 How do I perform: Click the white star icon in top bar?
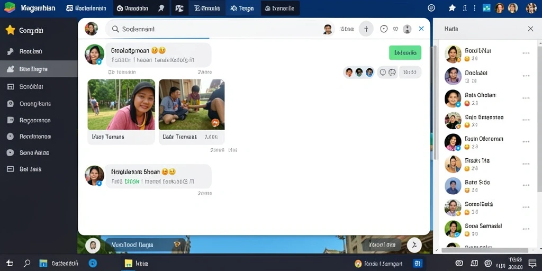(x=452, y=8)
